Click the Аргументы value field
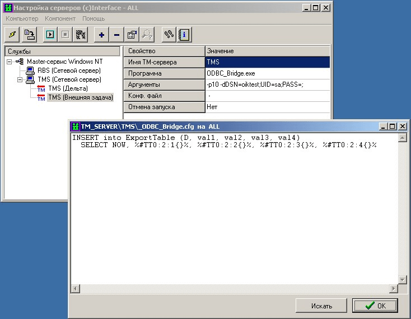 (x=267, y=85)
